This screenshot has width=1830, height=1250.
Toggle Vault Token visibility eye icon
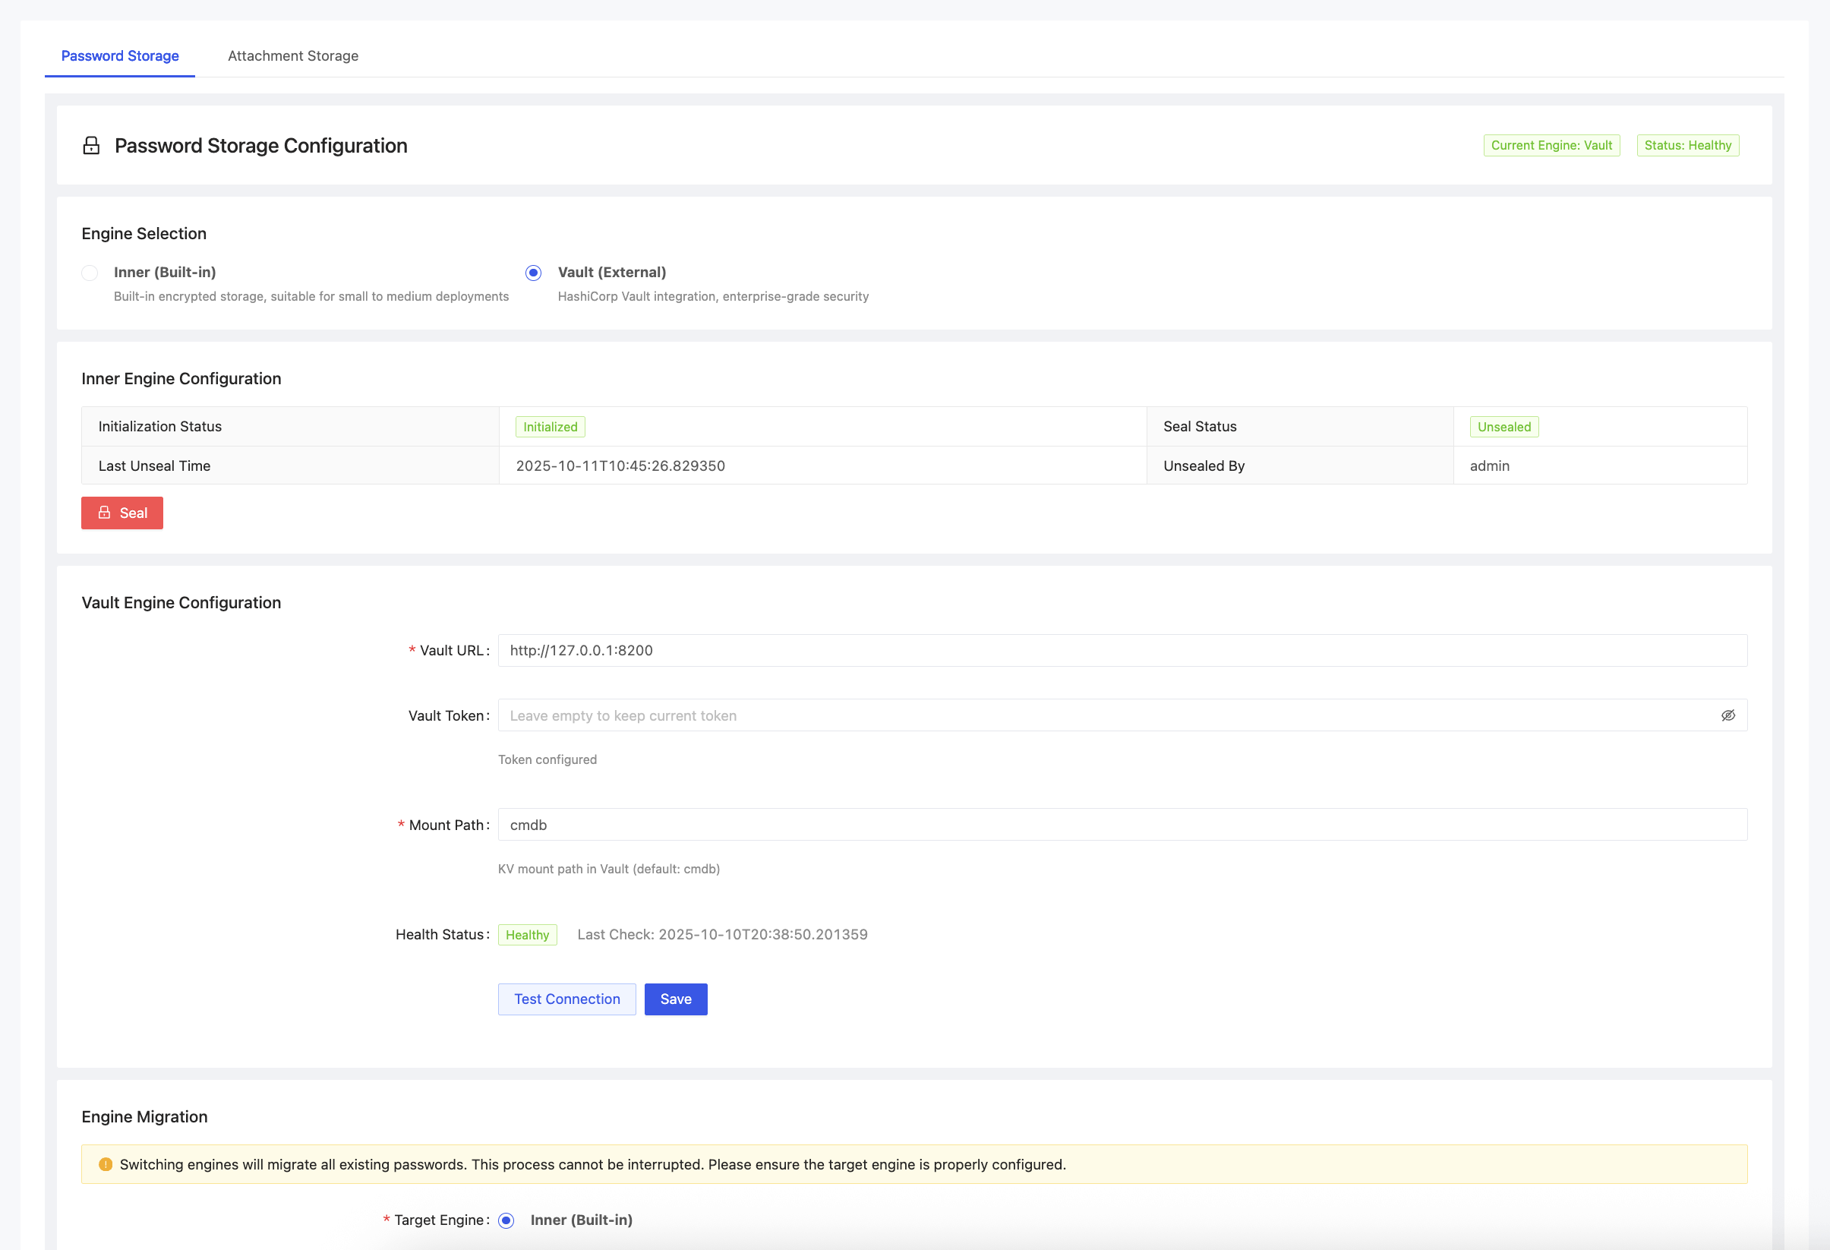pos(1727,715)
